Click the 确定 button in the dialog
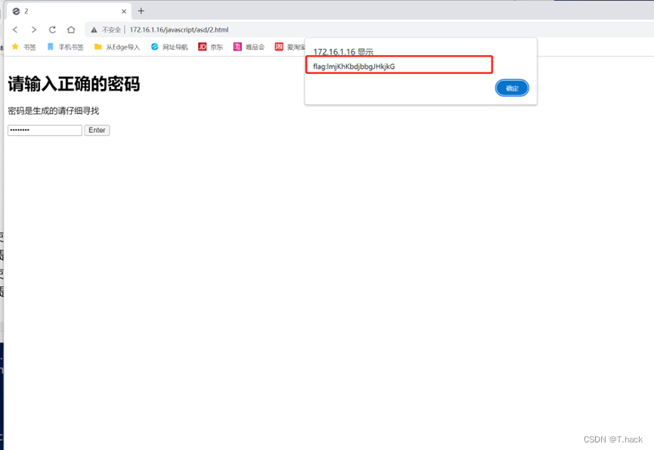The width and height of the screenshot is (654, 450). (512, 88)
